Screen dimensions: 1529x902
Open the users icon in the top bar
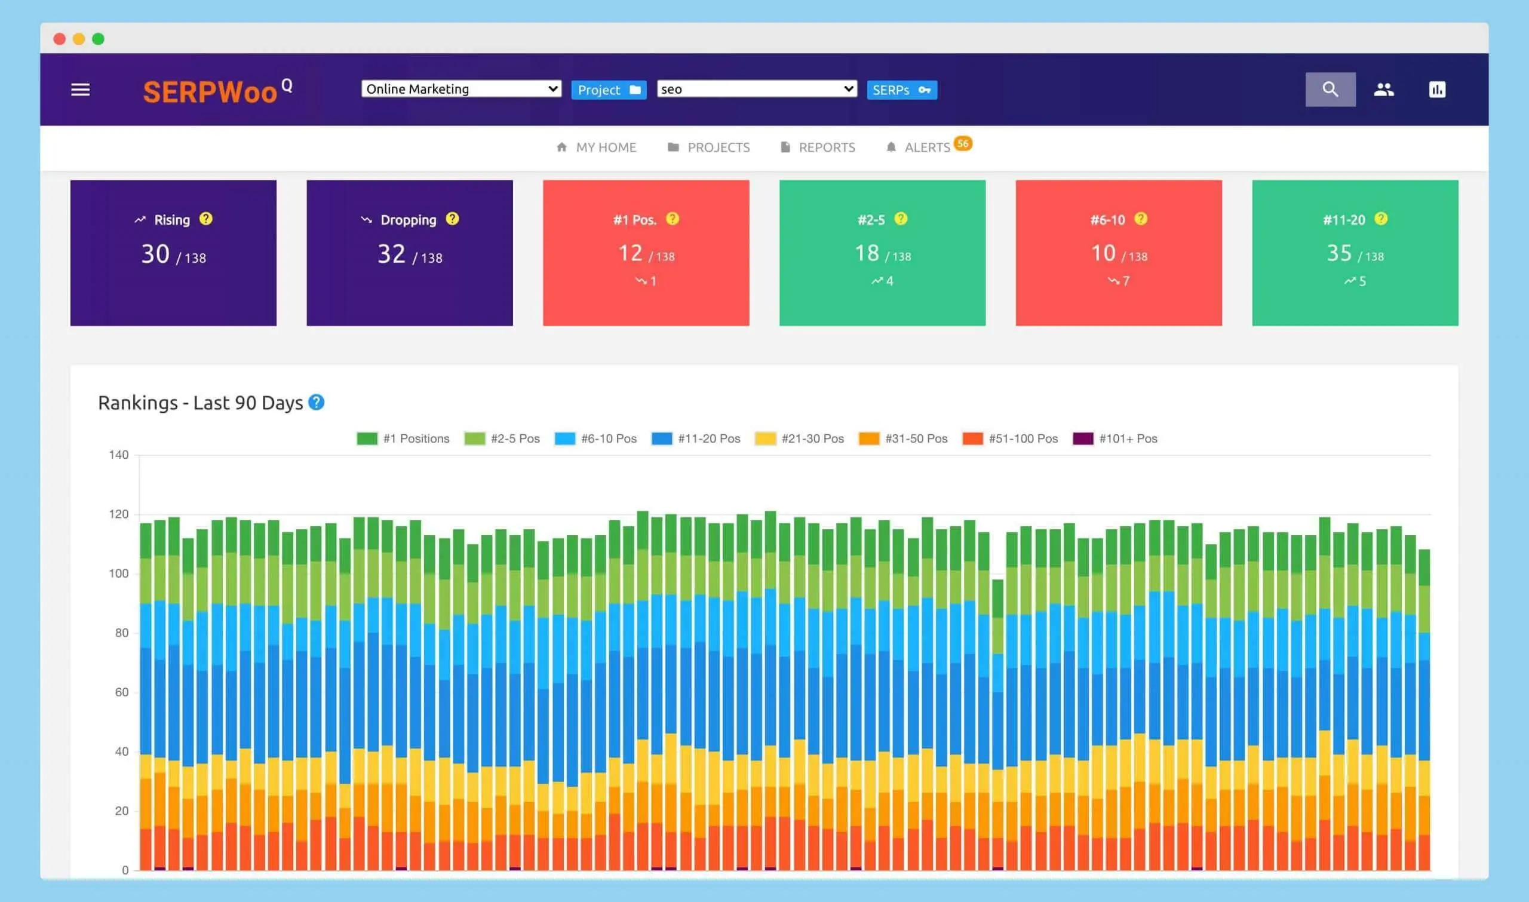[1385, 90]
